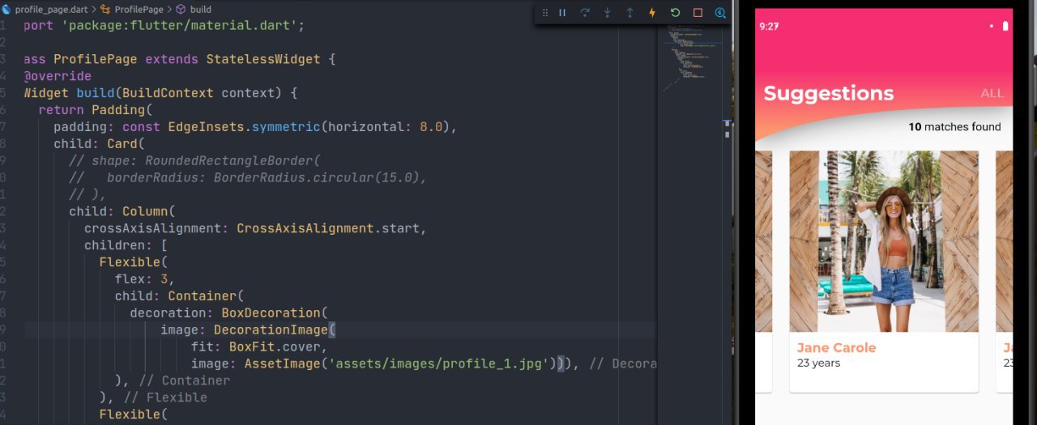Click 'Container(' in the code
The image size is (1037, 425).
(206, 296)
